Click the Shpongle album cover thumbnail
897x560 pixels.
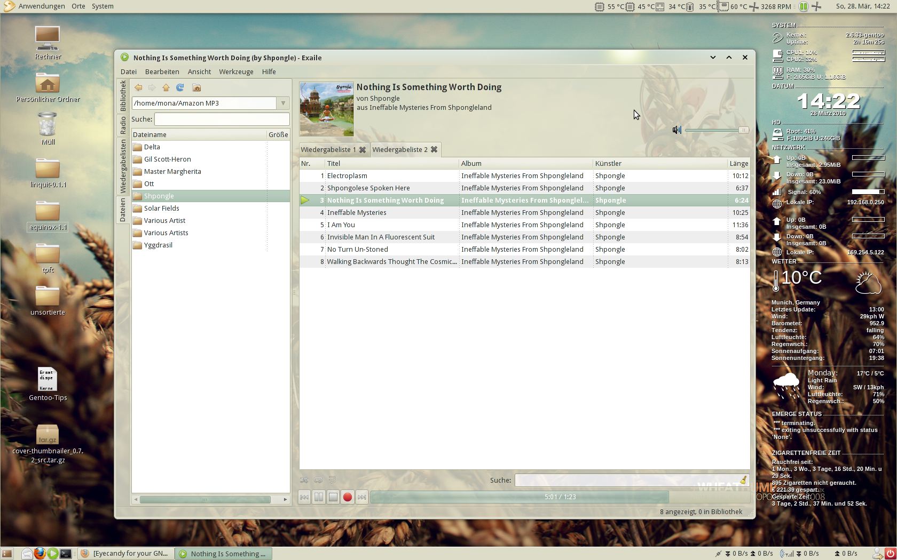tap(327, 109)
